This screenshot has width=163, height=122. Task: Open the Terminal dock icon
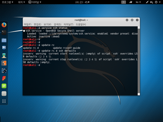[x=4, y=33]
